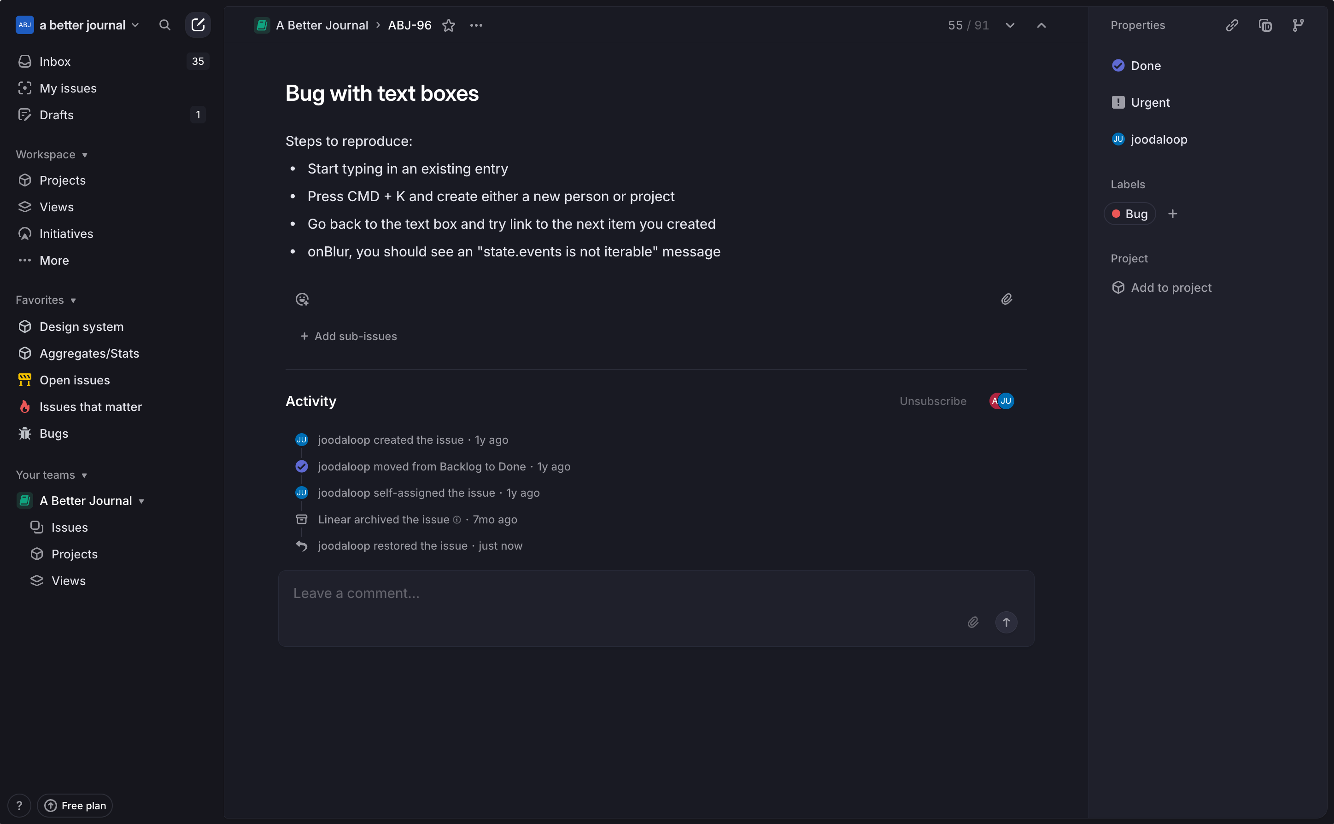Viewport: 1334px width, 824px height.
Task: Click the attachment paperclip below description
Action: 1006,299
